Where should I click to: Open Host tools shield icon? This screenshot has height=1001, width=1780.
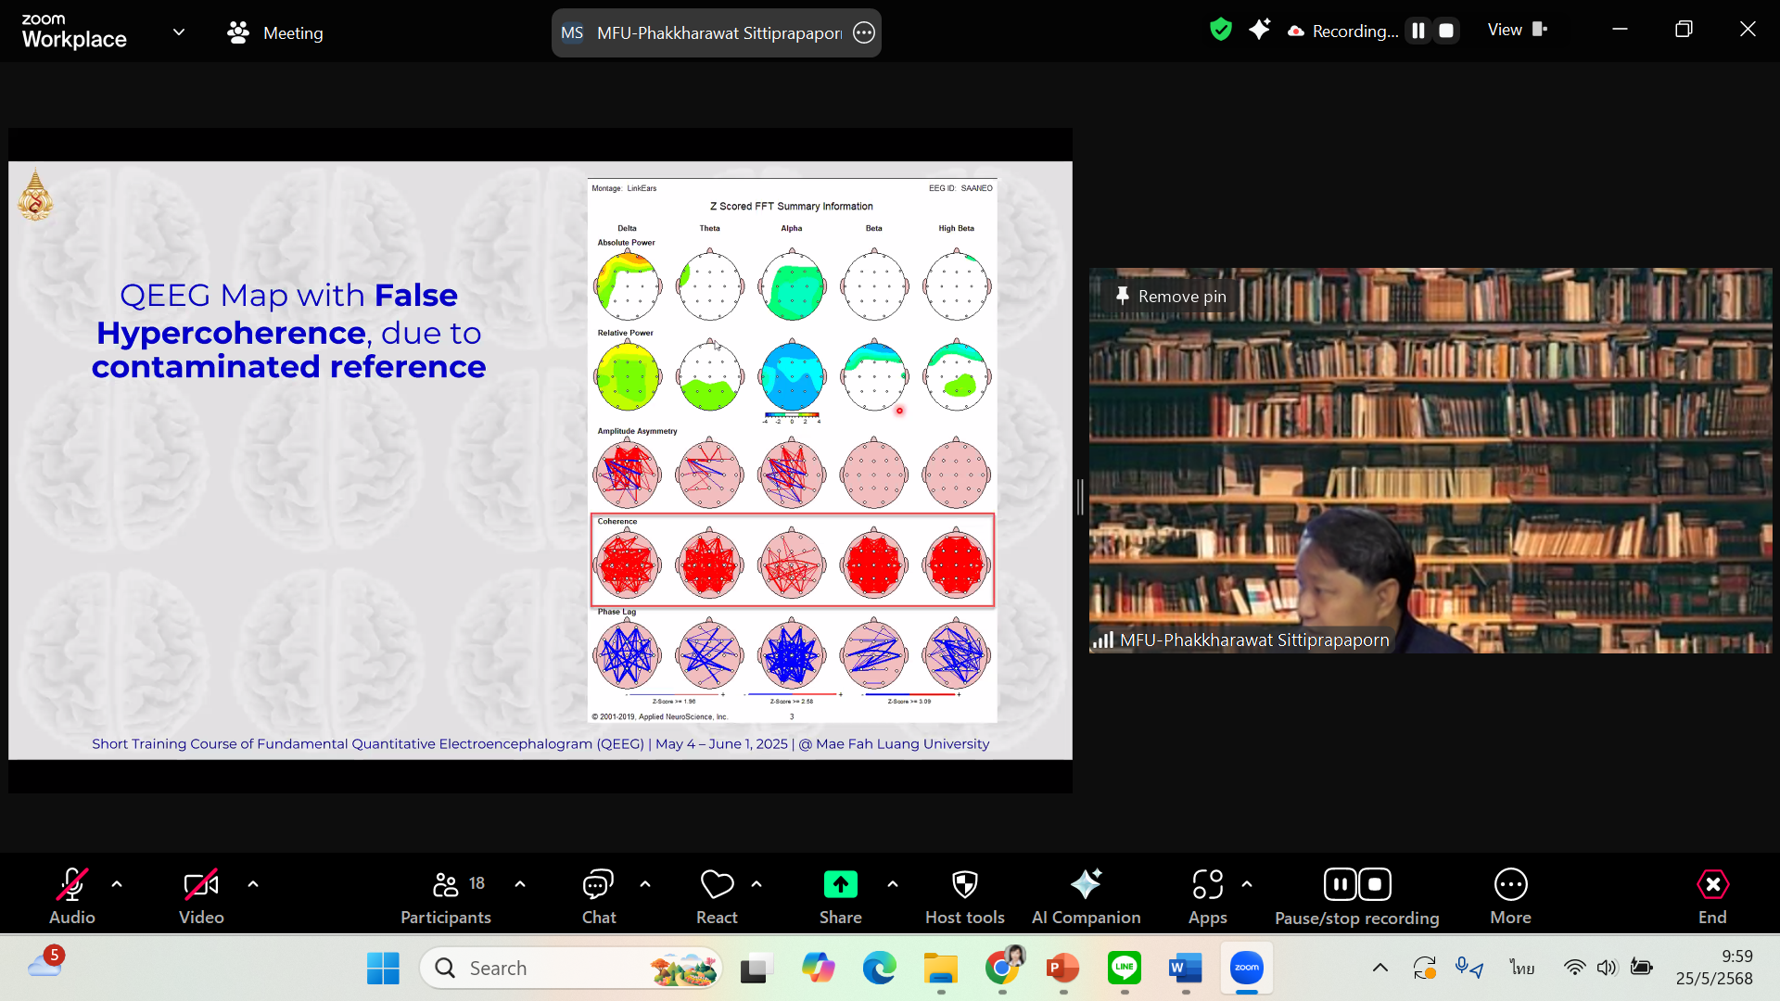[x=964, y=885]
